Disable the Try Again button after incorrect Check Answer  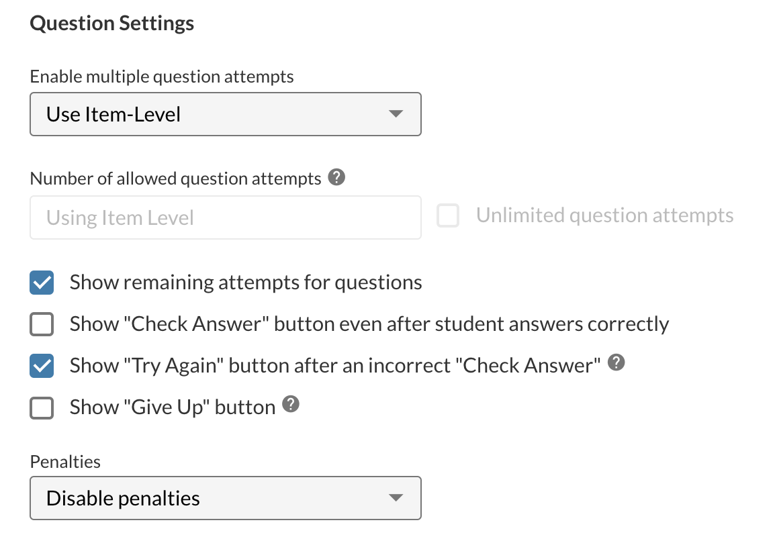coord(41,365)
